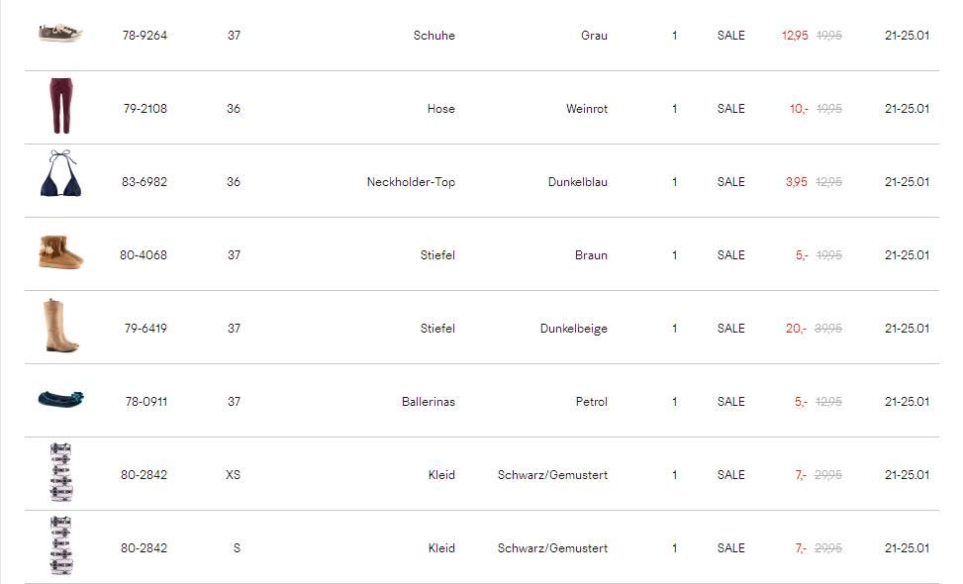
Task: Click the Hose product name
Action: point(440,109)
